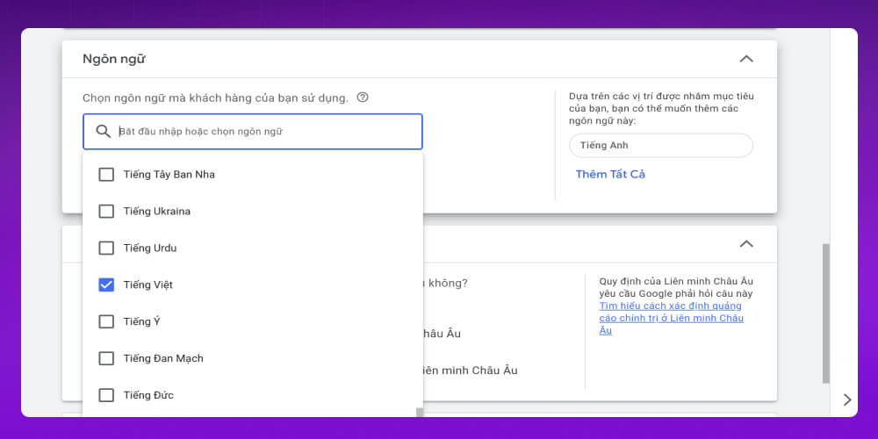Image resolution: width=878 pixels, height=439 pixels.
Task: Toggle the Tiếng Đức checkbox
Action: click(x=106, y=396)
